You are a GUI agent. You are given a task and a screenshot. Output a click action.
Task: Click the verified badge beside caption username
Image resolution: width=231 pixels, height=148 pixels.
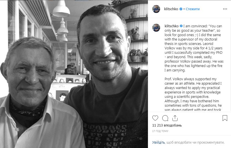(181, 26)
